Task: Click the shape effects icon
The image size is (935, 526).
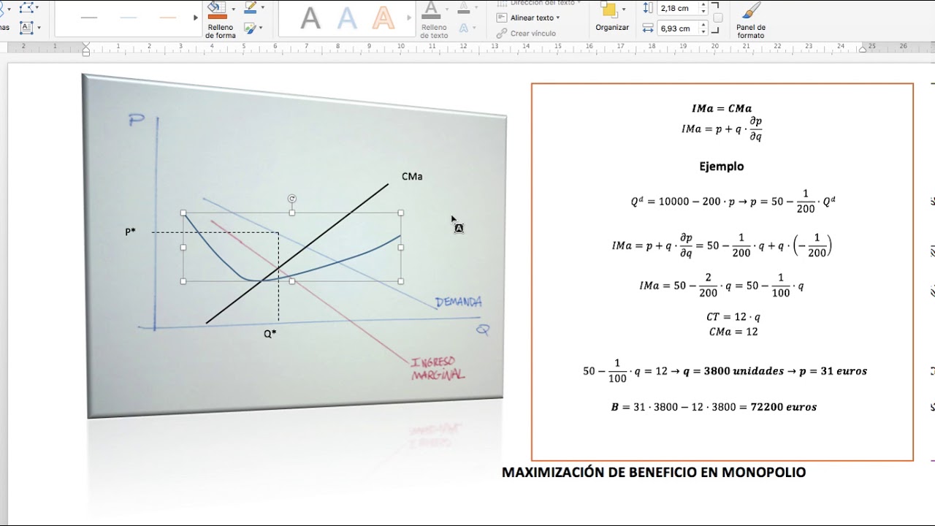Action: [251, 28]
